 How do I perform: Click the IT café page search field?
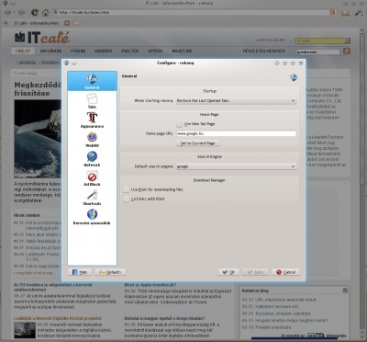(317, 51)
